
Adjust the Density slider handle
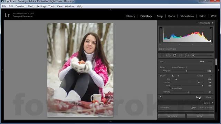point(188,92)
